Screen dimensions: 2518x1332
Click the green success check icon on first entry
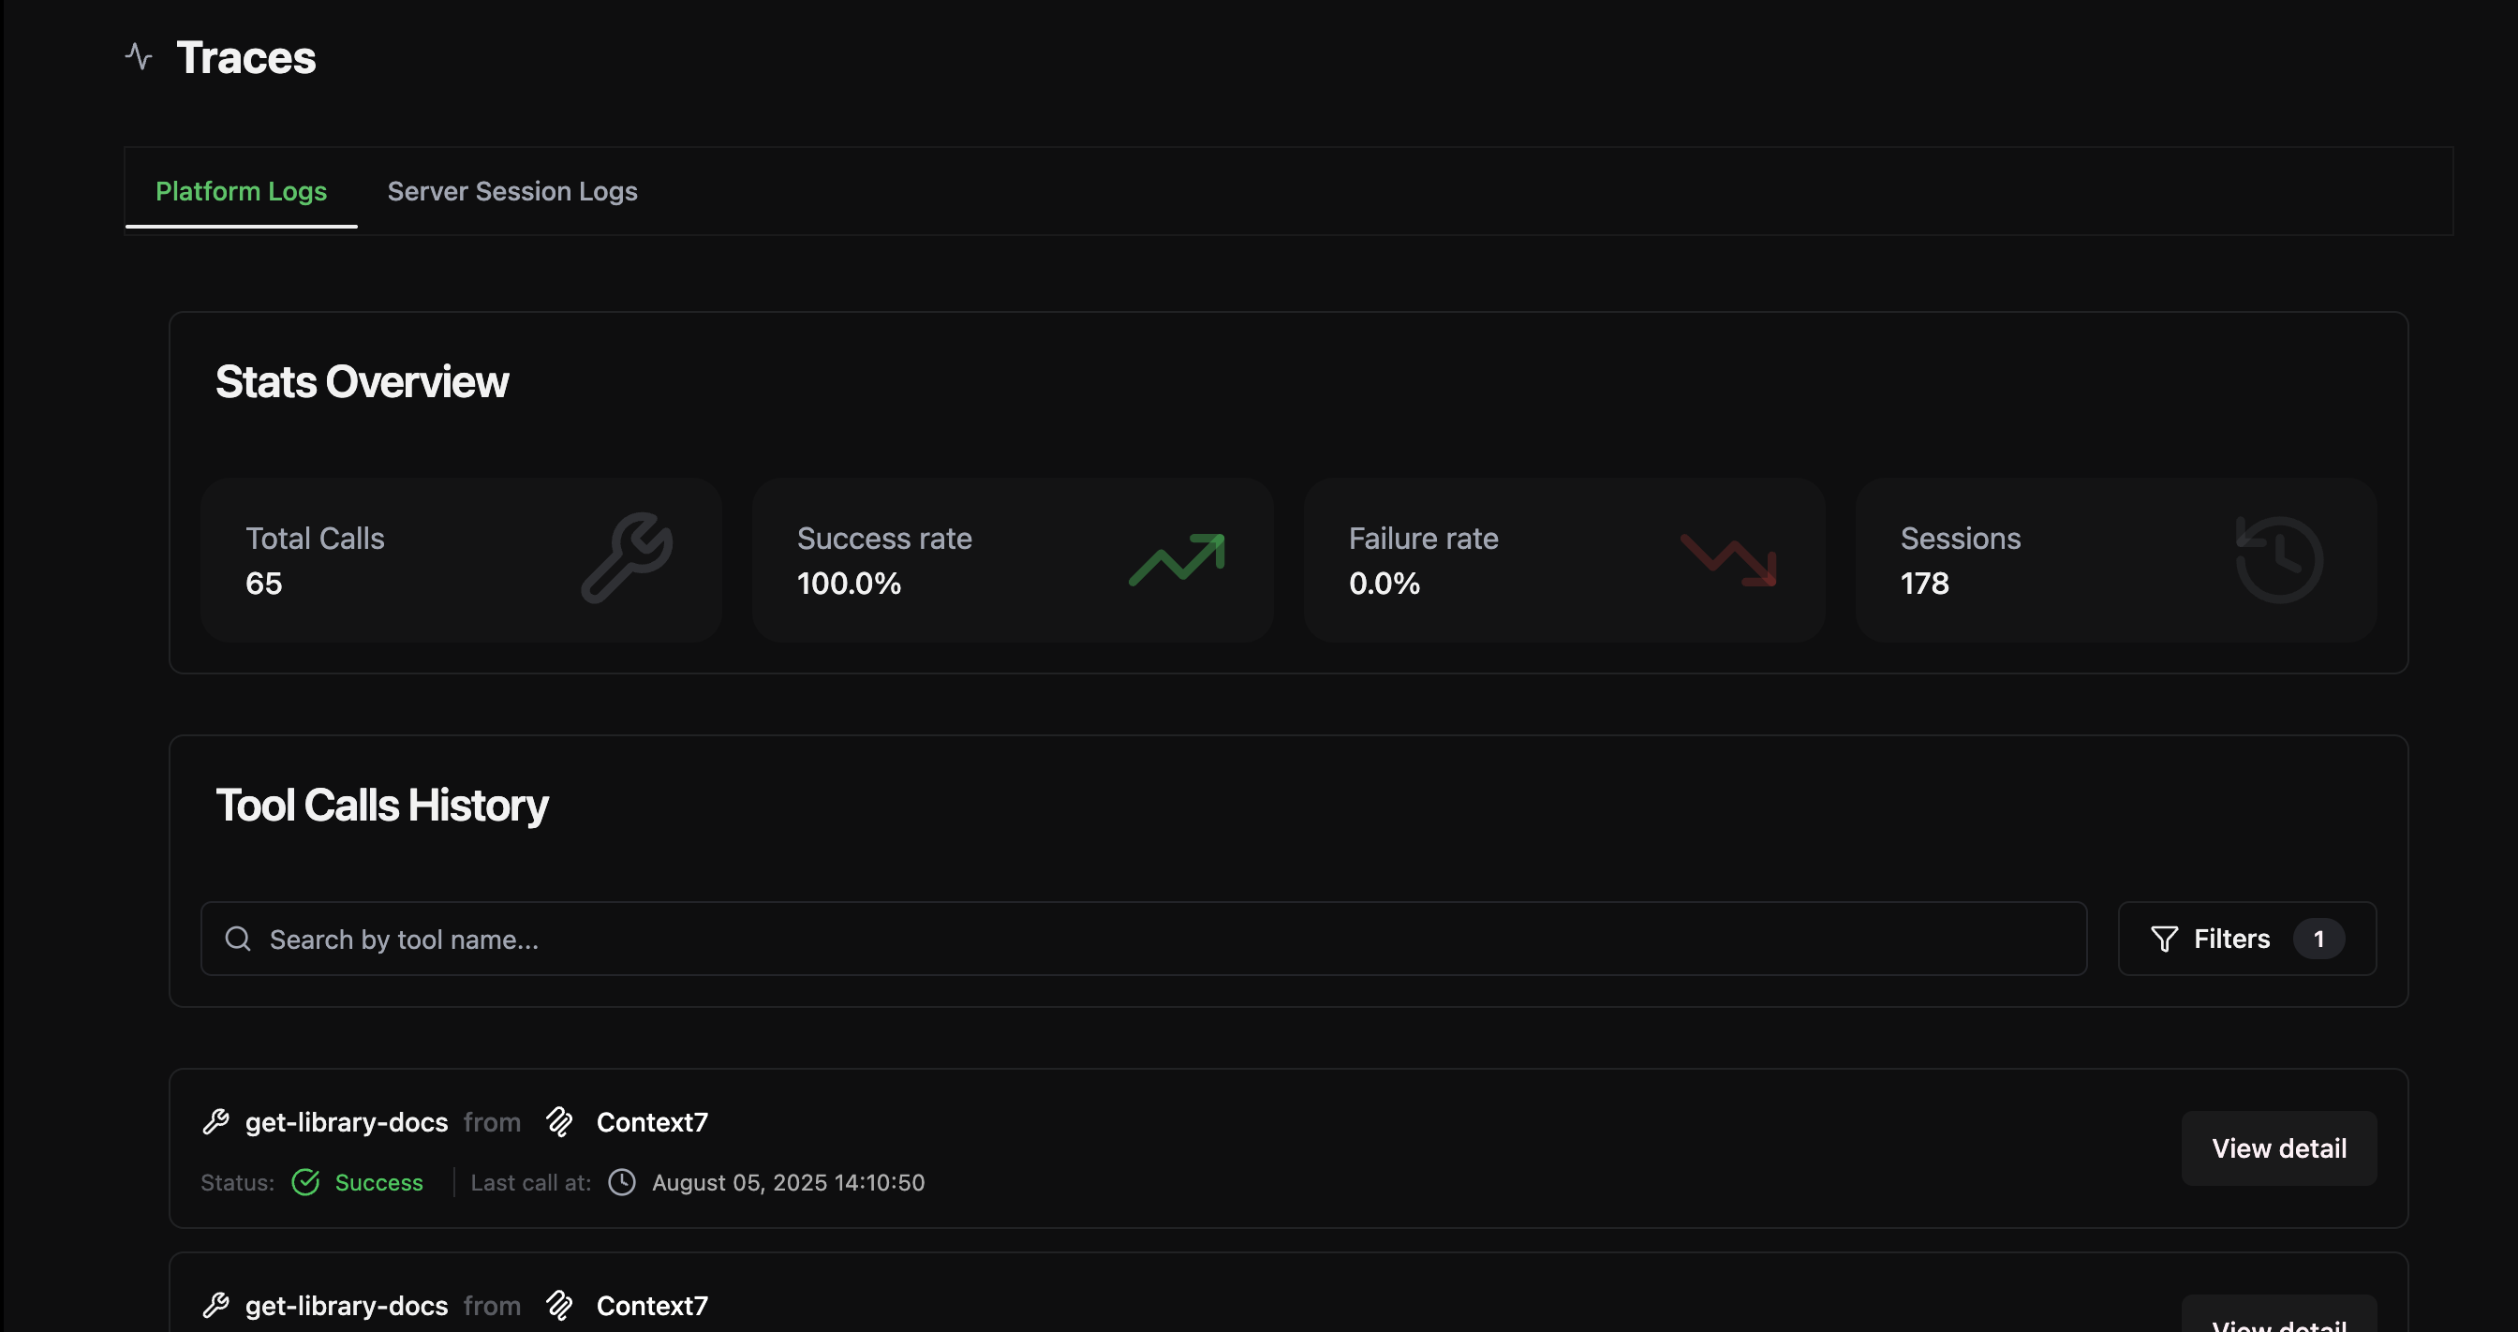point(306,1182)
